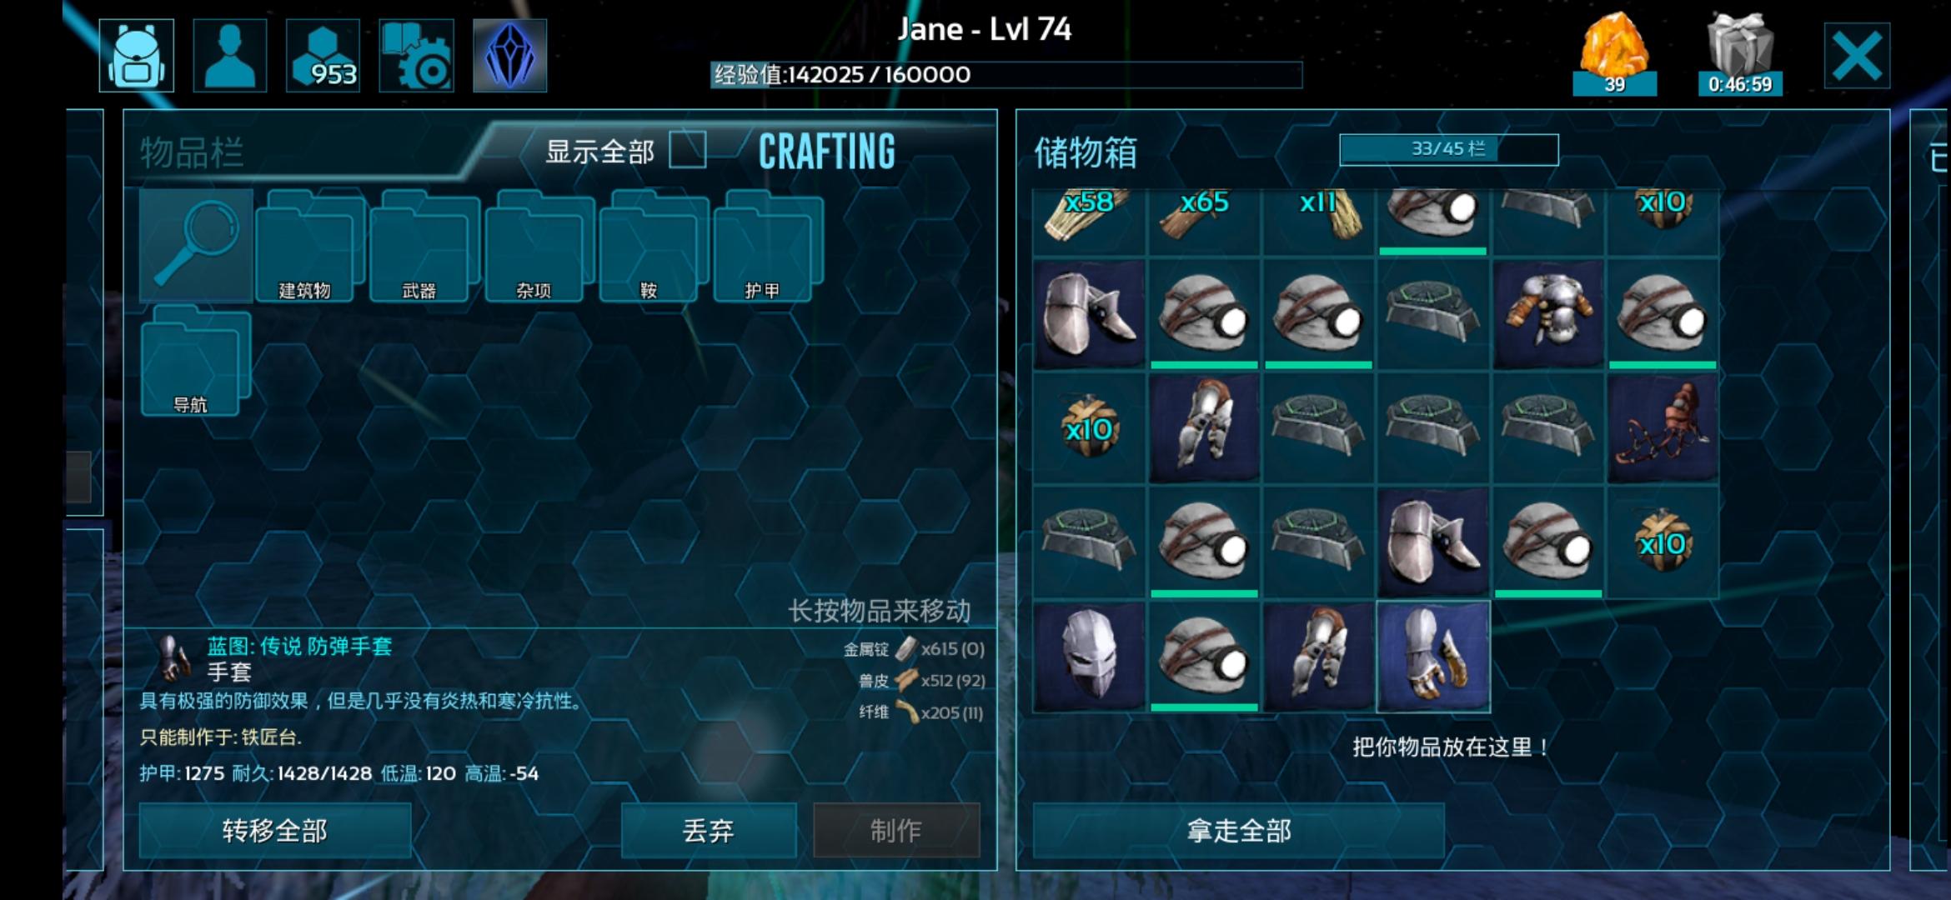Screen dimensions: 1951x900
Task: Click the 转移全部 button
Action: point(275,830)
